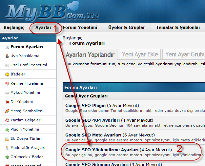Open the Ayarlar top menu

tap(43, 28)
